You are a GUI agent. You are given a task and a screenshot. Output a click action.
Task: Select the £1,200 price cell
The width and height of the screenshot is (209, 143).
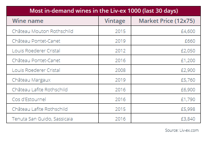pos(166,60)
